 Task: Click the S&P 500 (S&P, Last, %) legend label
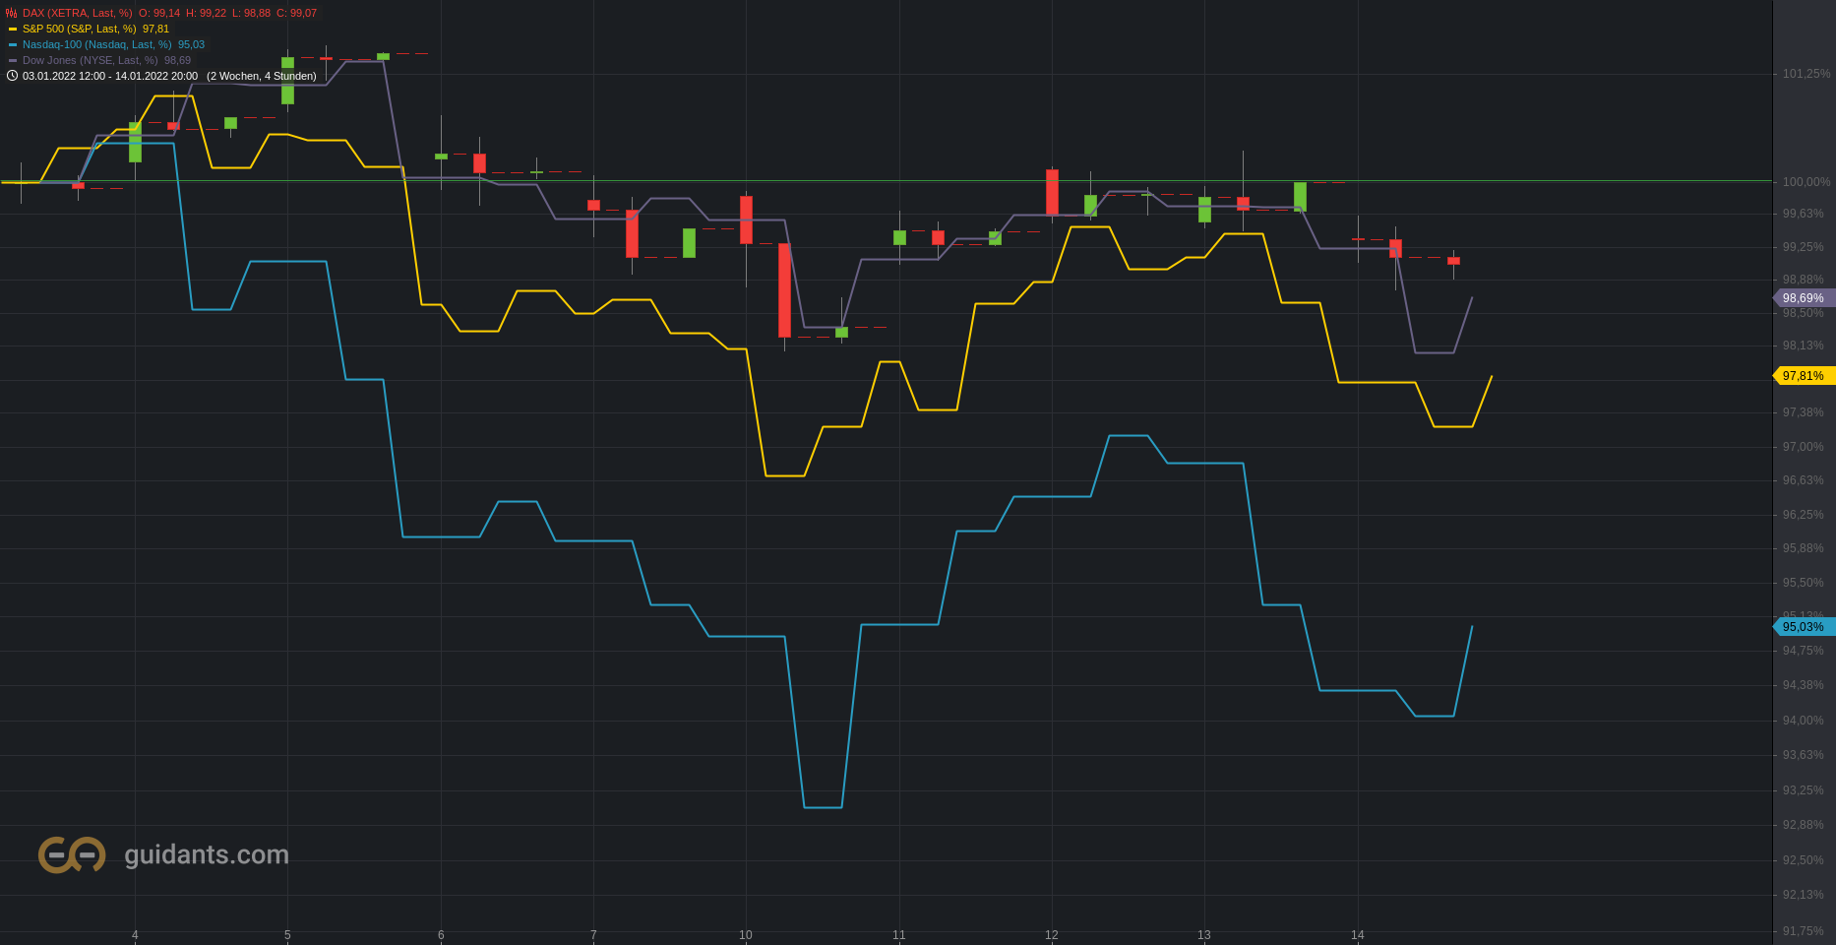coord(79,29)
